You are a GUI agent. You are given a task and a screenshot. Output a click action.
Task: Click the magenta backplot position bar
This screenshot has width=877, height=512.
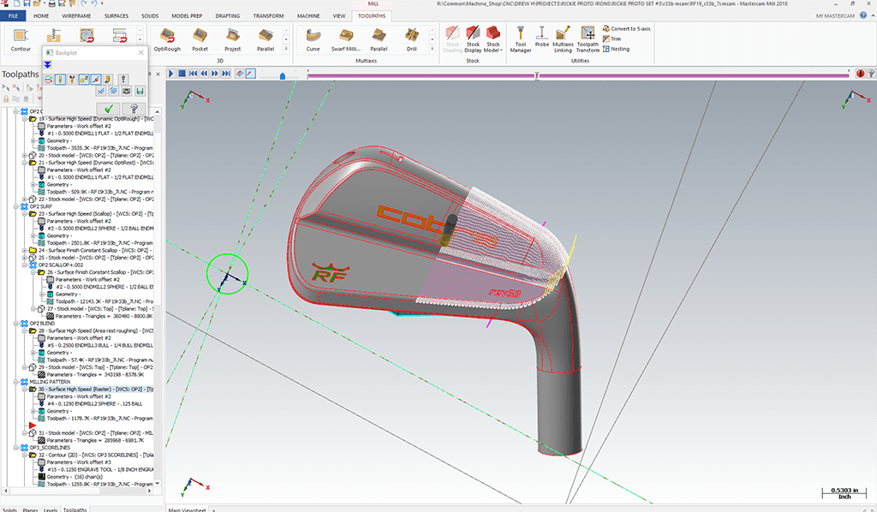pyautogui.click(x=578, y=74)
